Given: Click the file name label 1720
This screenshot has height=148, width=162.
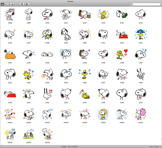Looking at the screenshot, I should tap(85, 43).
